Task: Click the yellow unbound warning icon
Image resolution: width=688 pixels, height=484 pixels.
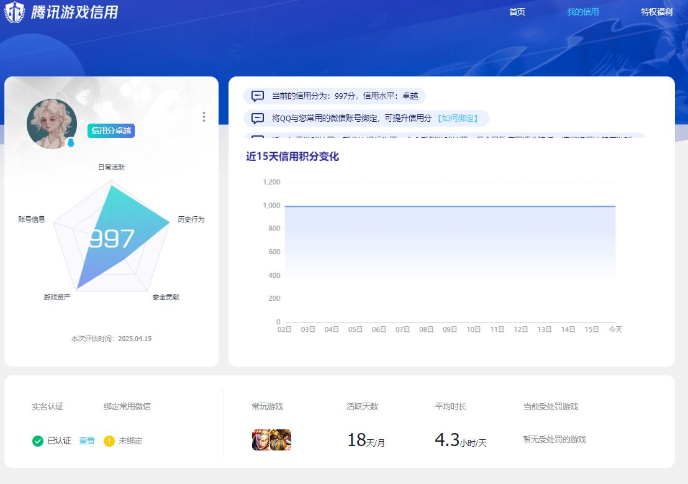Action: [x=109, y=441]
